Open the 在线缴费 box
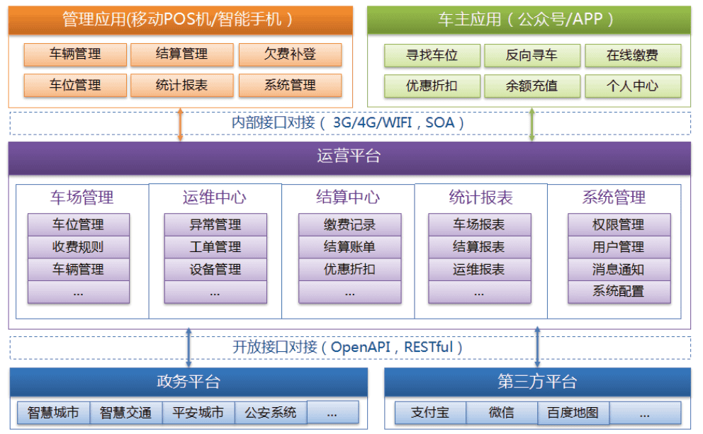 (633, 55)
